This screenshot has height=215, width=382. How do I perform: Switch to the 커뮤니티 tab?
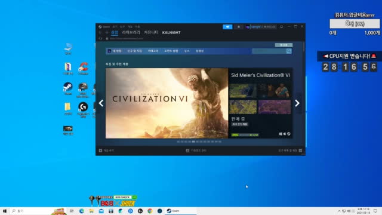[x=151, y=32]
